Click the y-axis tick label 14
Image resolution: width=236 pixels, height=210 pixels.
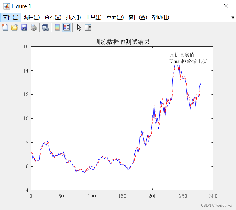[x=26, y=71]
